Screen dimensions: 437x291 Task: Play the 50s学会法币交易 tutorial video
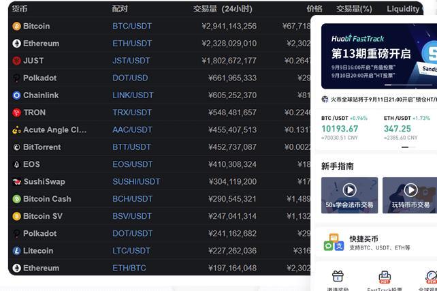(349, 190)
